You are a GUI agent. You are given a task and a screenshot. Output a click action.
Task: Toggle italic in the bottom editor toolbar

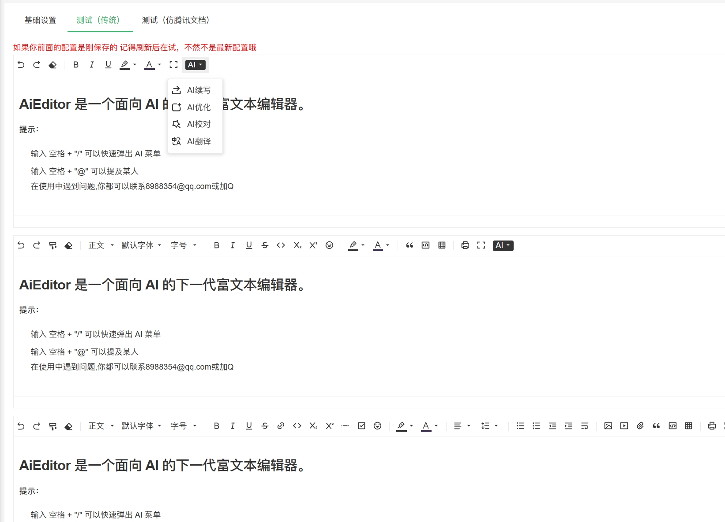coord(233,426)
